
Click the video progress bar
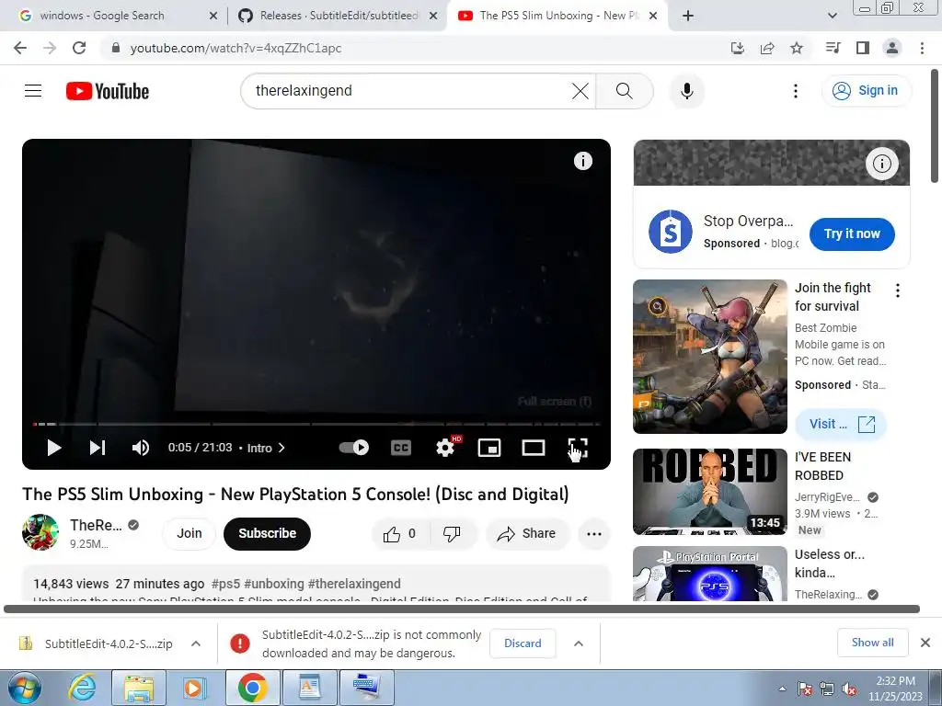(316, 424)
